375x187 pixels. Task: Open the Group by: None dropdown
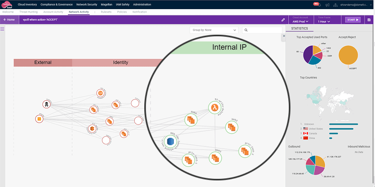[214, 30]
